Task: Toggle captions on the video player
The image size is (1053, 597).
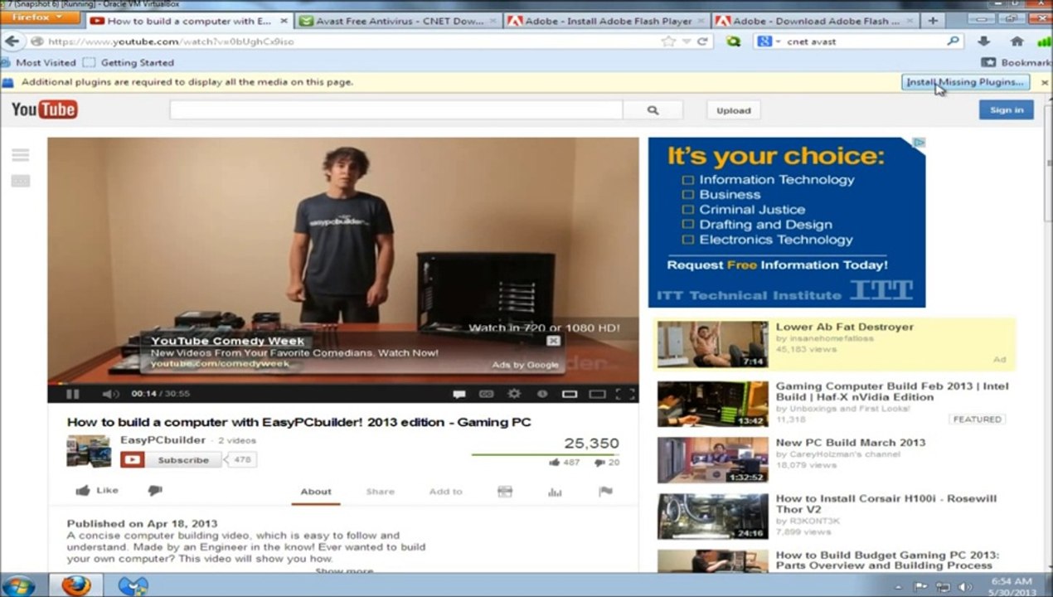Action: point(487,394)
